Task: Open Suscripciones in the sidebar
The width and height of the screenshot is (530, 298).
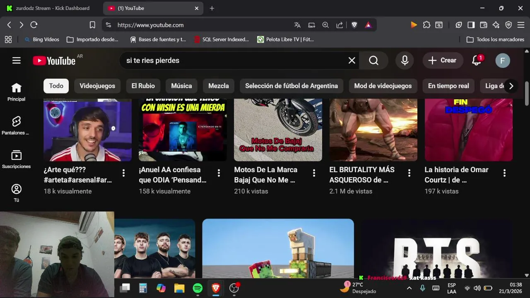Action: 17,159
